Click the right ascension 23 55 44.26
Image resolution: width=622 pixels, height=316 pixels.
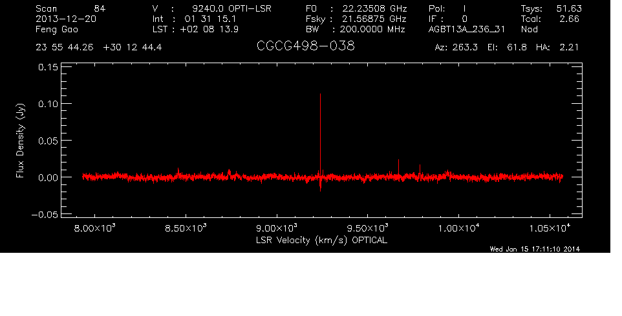point(65,47)
